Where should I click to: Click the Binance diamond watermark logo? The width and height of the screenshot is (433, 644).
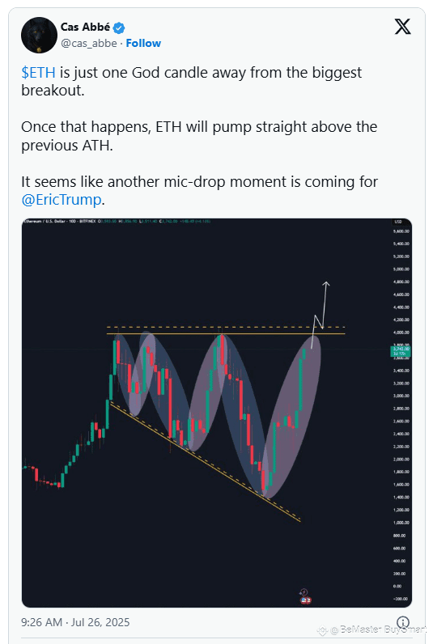[x=322, y=630]
